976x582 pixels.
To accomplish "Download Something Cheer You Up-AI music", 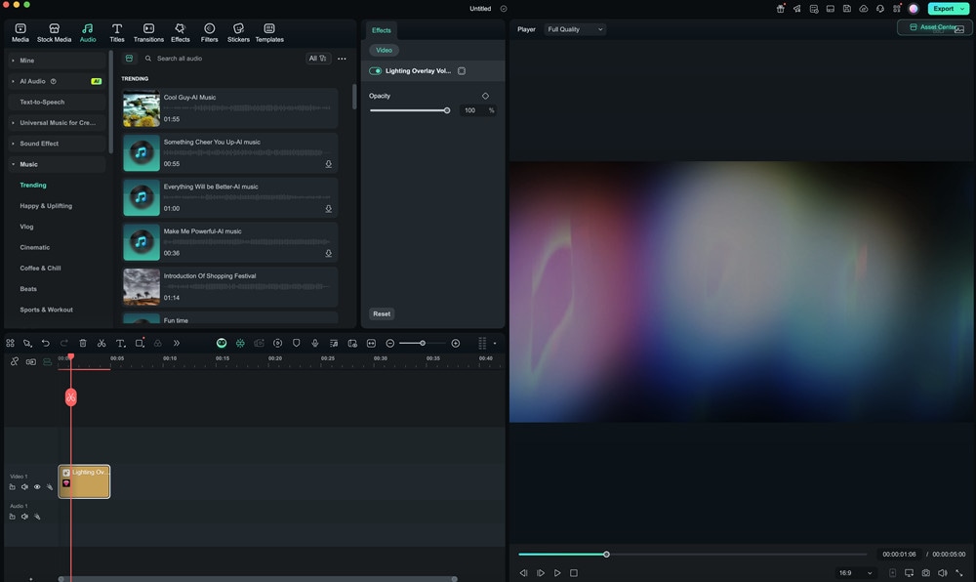I will point(329,164).
